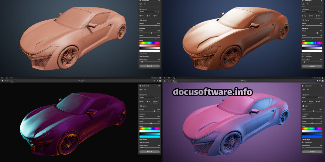The width and height of the screenshot is (325, 162).
Task: Close the Environment panel beside the teal-lit car
Action: pyautogui.click(x=159, y=86)
